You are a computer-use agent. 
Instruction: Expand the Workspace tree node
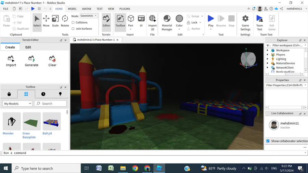[x=267, y=50]
